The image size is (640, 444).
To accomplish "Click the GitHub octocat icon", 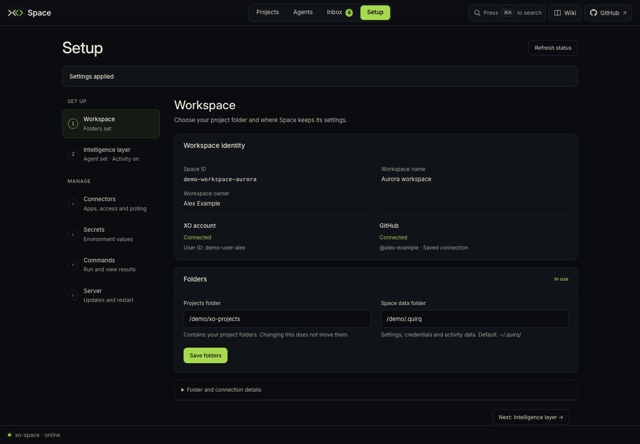I will 593,13.
